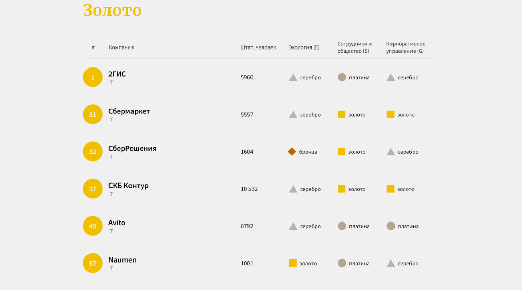This screenshot has height=290, width=522.
Task: Open the Сбермаркет company name
Action: click(x=129, y=111)
